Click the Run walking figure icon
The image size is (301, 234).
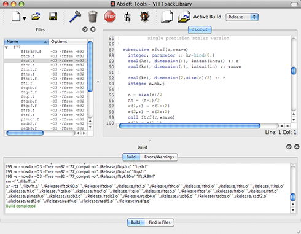click(x=127, y=17)
